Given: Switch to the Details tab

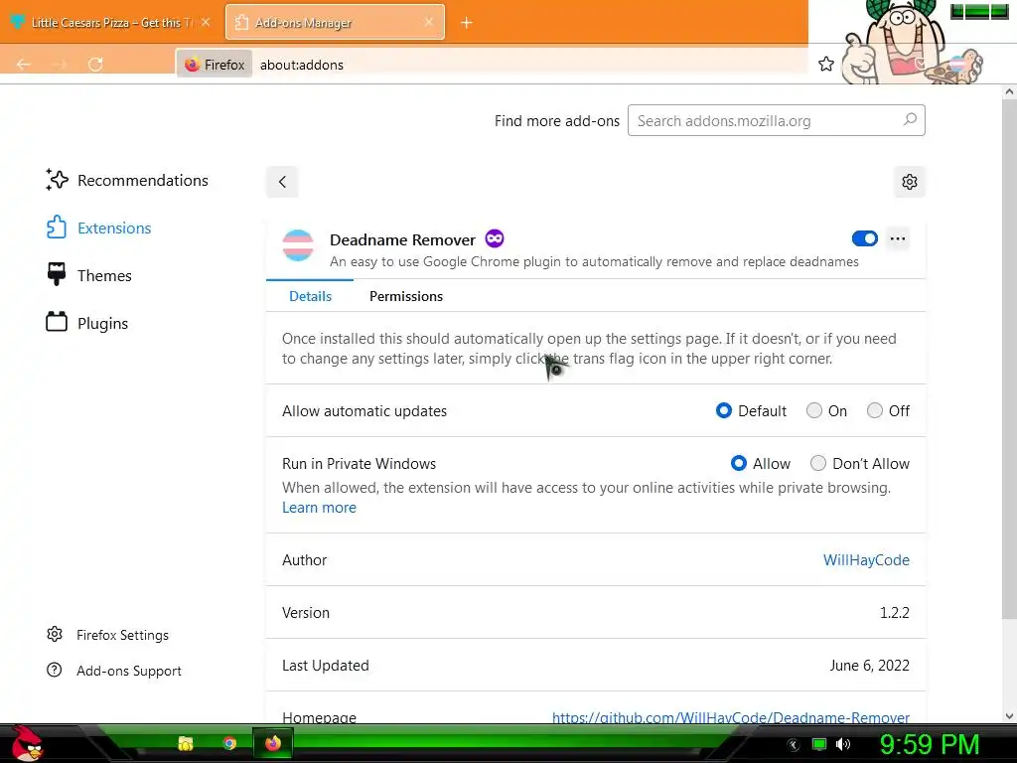Looking at the screenshot, I should tap(310, 296).
